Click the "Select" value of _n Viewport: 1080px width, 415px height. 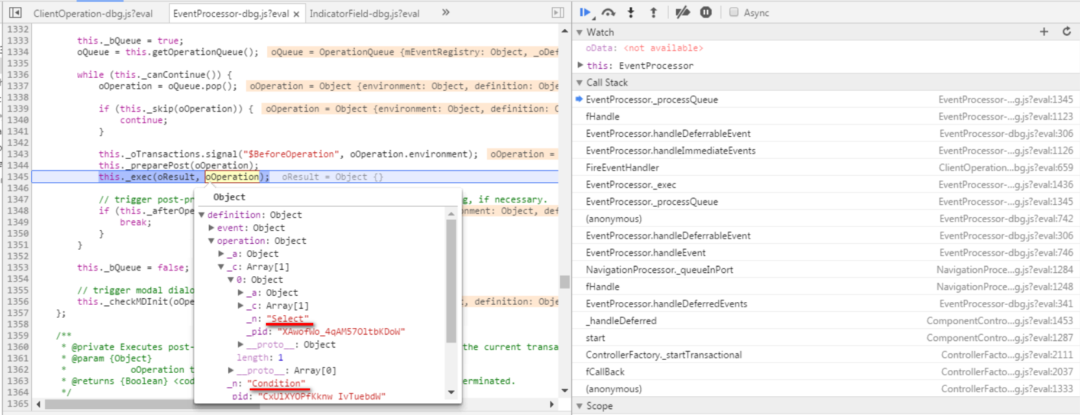pos(287,318)
